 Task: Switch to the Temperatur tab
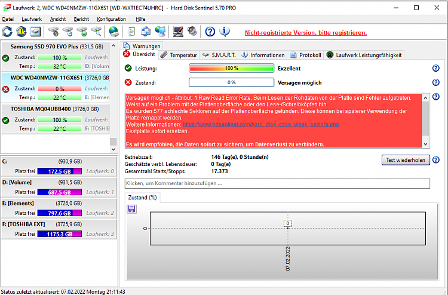click(179, 55)
